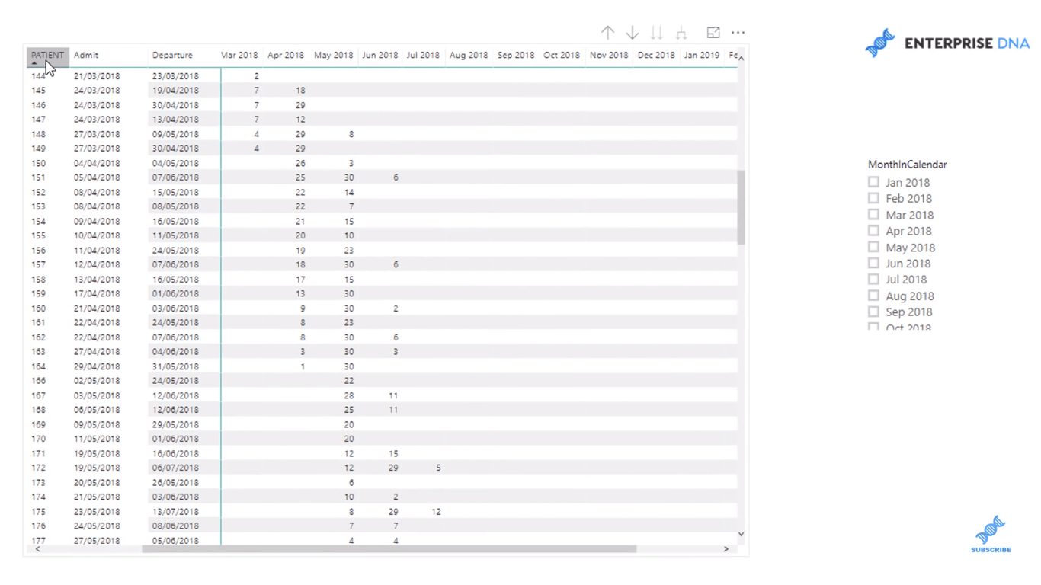This screenshot has height=585, width=1041.
Task: Click admit date 05/04/2018
Action: (97, 177)
